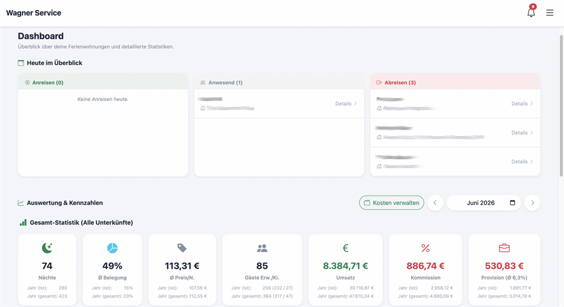564x307 pixels.
Task: Click the chart icon next to Auswertung & Kennzahlen
Action: 21,203
